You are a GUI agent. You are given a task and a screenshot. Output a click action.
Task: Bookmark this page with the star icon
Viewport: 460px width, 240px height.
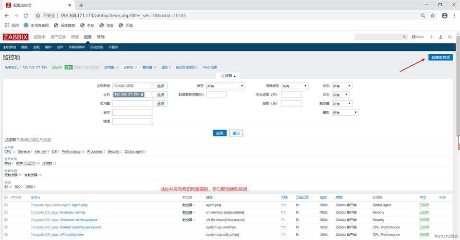433,15
